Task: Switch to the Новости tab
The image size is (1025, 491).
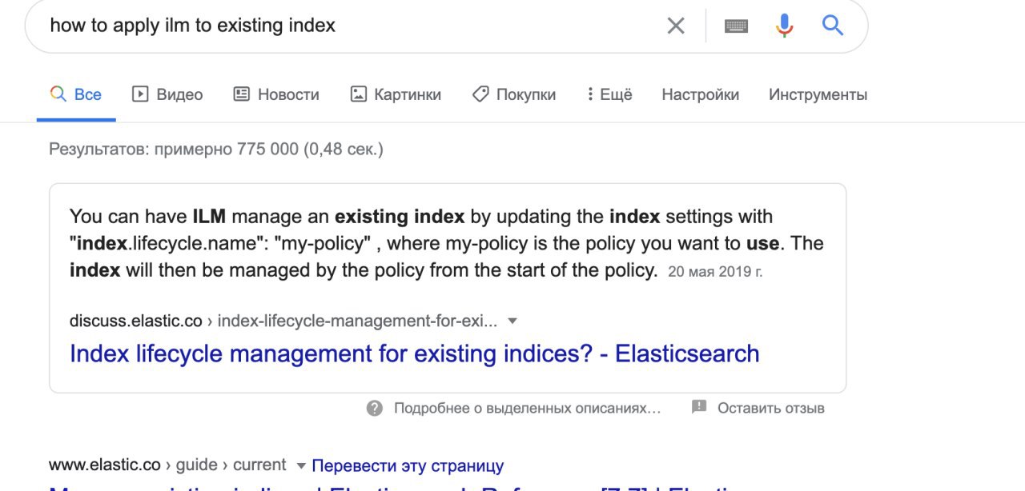Action: [x=276, y=94]
